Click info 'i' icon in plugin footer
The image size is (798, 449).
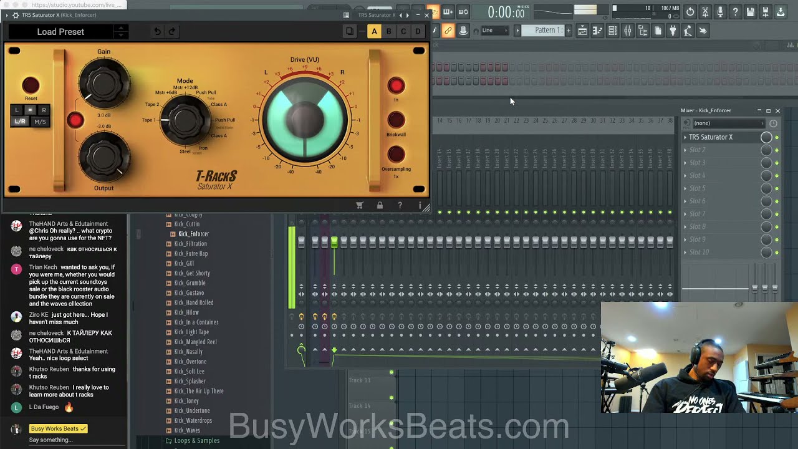click(x=420, y=205)
